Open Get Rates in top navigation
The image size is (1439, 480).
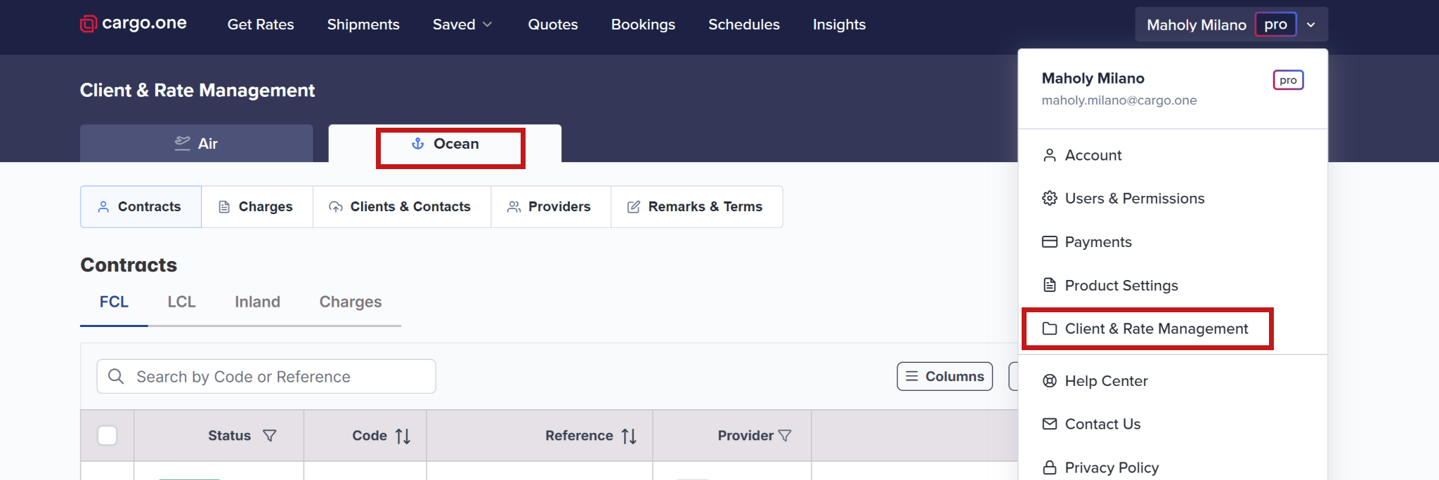(x=261, y=25)
